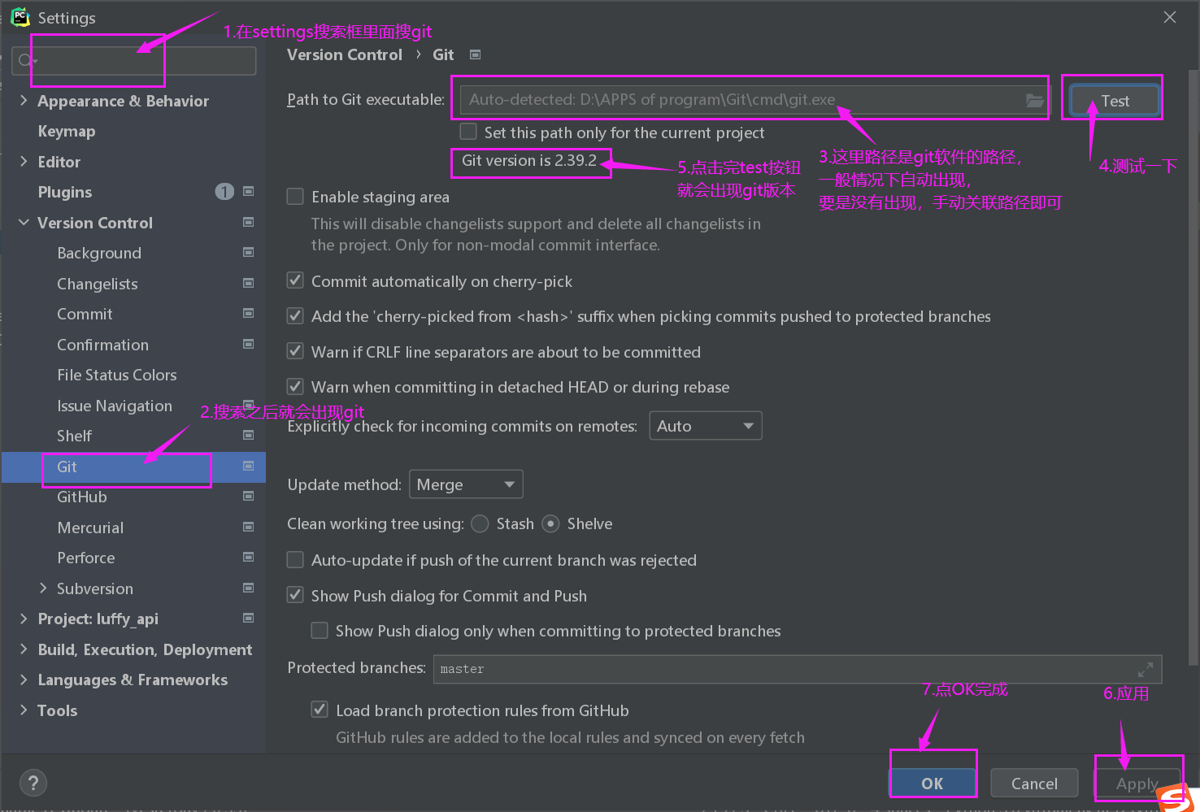Select the Shelve radio button
The image size is (1200, 812).
(551, 523)
